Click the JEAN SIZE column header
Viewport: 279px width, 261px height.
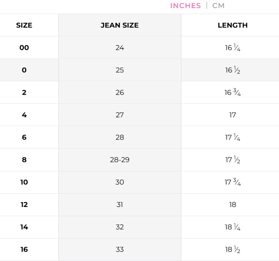coord(120,25)
